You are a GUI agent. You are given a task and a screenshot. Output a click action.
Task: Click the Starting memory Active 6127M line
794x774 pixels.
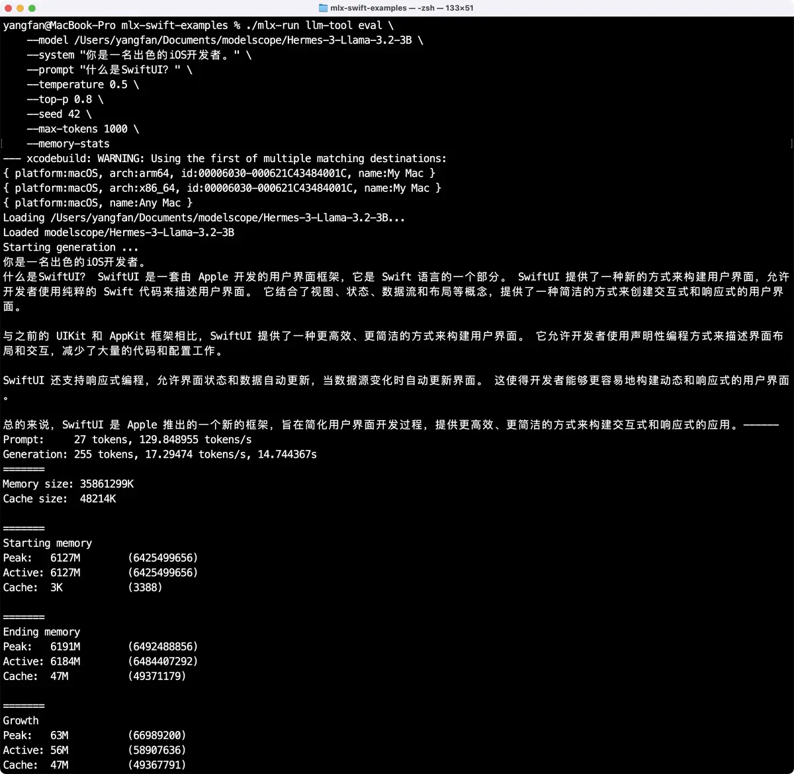(x=101, y=573)
